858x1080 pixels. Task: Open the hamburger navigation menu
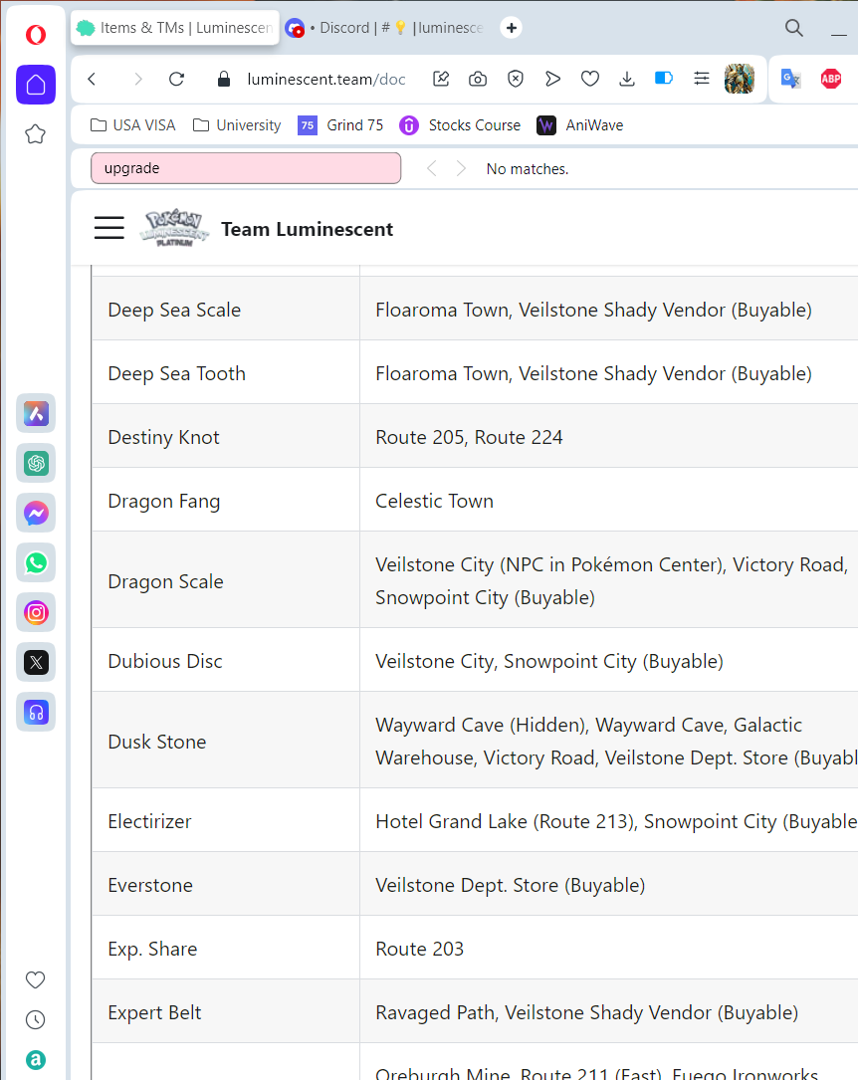tap(109, 228)
